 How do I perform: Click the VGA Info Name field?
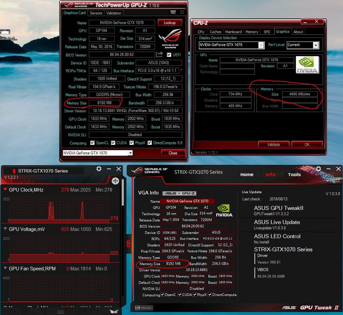coord(187,201)
